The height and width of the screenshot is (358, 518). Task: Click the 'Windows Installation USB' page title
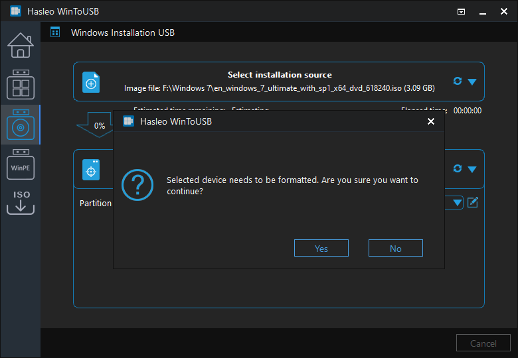click(123, 32)
